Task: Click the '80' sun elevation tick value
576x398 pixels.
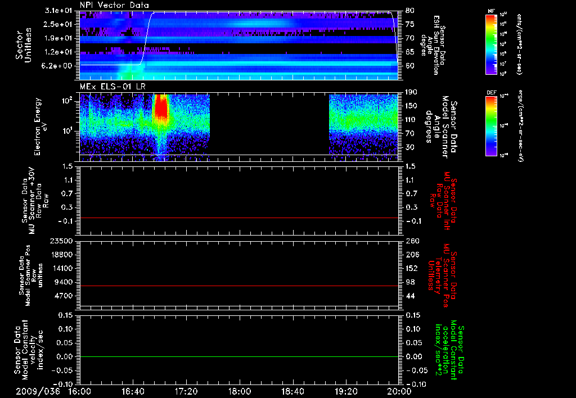Action: coord(410,11)
